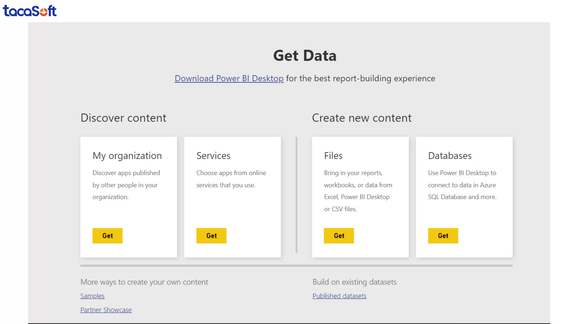Click the Create new content section heading
This screenshot has width=577, height=324.
click(362, 118)
